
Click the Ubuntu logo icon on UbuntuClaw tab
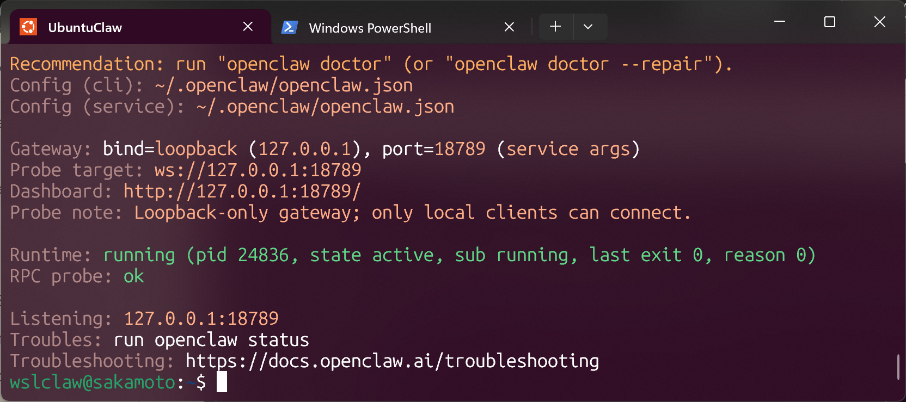click(x=28, y=27)
